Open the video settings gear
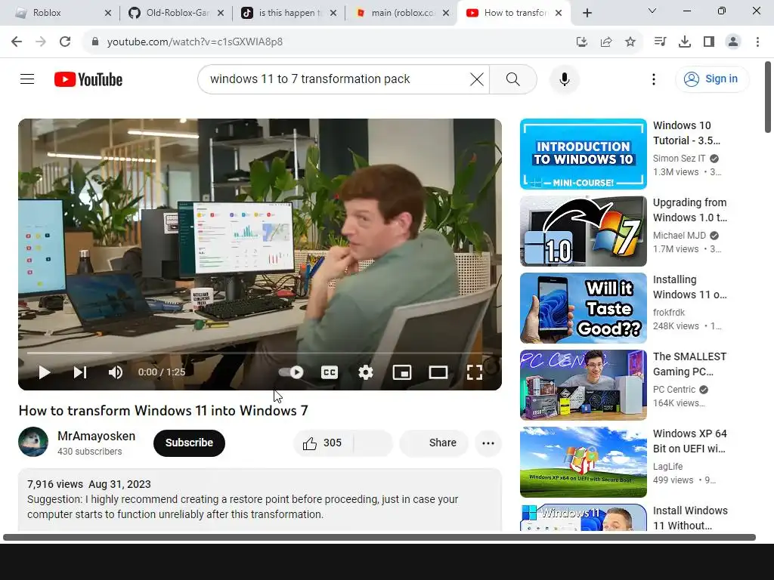 (365, 372)
